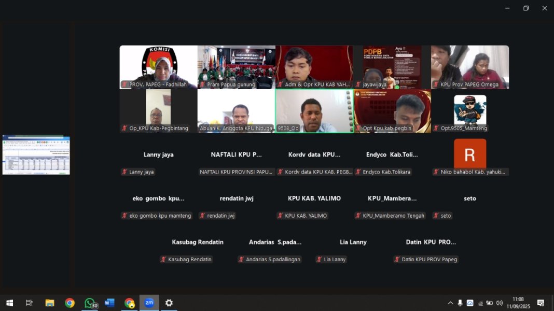Open File Explorer from the taskbar
The height and width of the screenshot is (311, 554).
pos(50,303)
